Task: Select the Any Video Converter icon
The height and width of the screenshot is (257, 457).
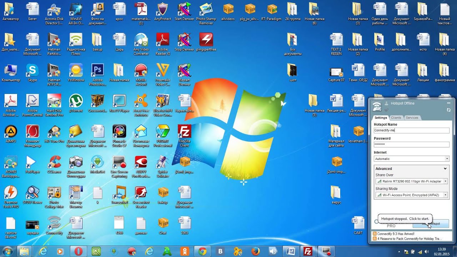Action: pyautogui.click(x=141, y=44)
